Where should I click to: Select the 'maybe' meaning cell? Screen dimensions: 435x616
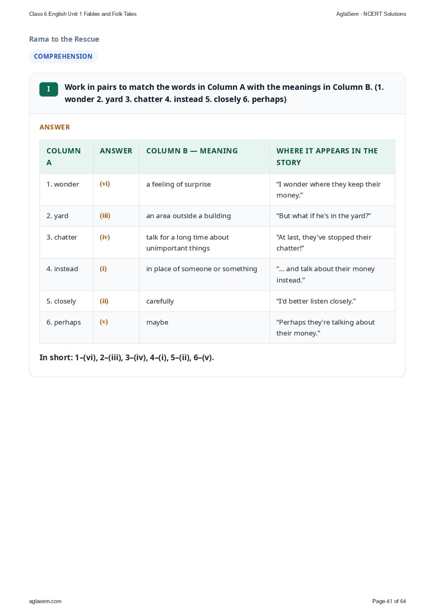[x=204, y=327]
